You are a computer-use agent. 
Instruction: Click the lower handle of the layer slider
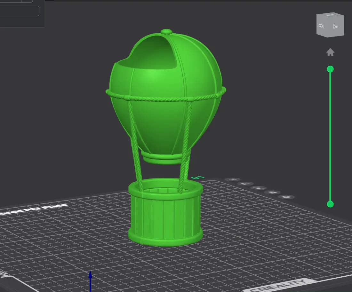pos(330,204)
